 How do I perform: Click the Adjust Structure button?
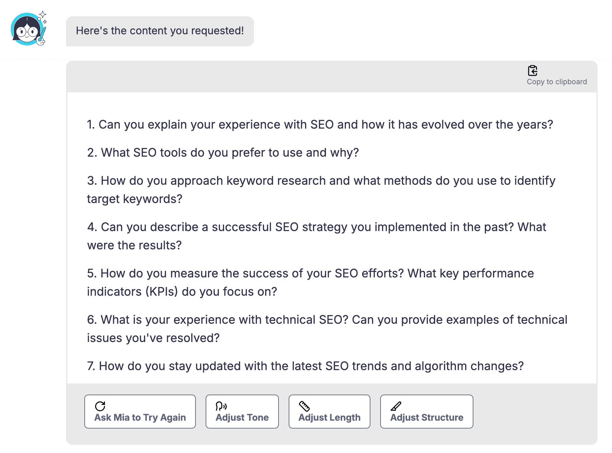[x=427, y=412]
